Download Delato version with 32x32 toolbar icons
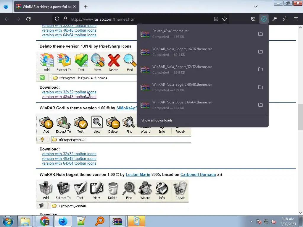Image resolution: width=303 pixels, height=227 pixels. (69, 92)
